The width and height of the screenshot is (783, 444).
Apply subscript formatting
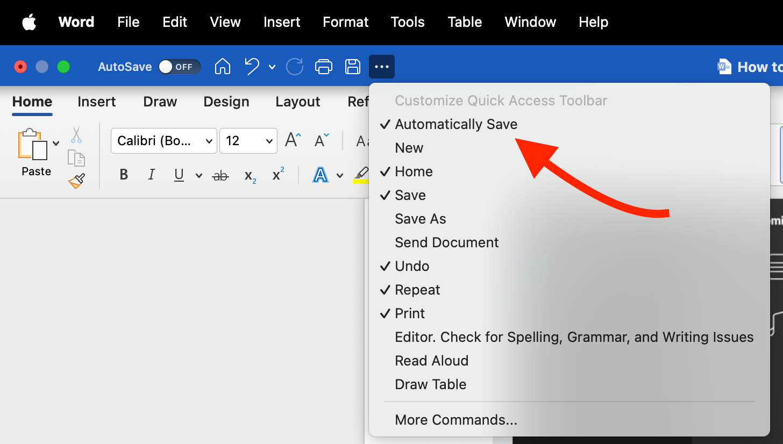tap(250, 176)
